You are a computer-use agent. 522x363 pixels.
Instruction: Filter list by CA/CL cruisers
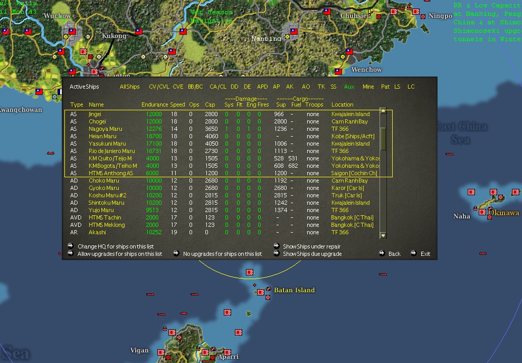[218, 87]
